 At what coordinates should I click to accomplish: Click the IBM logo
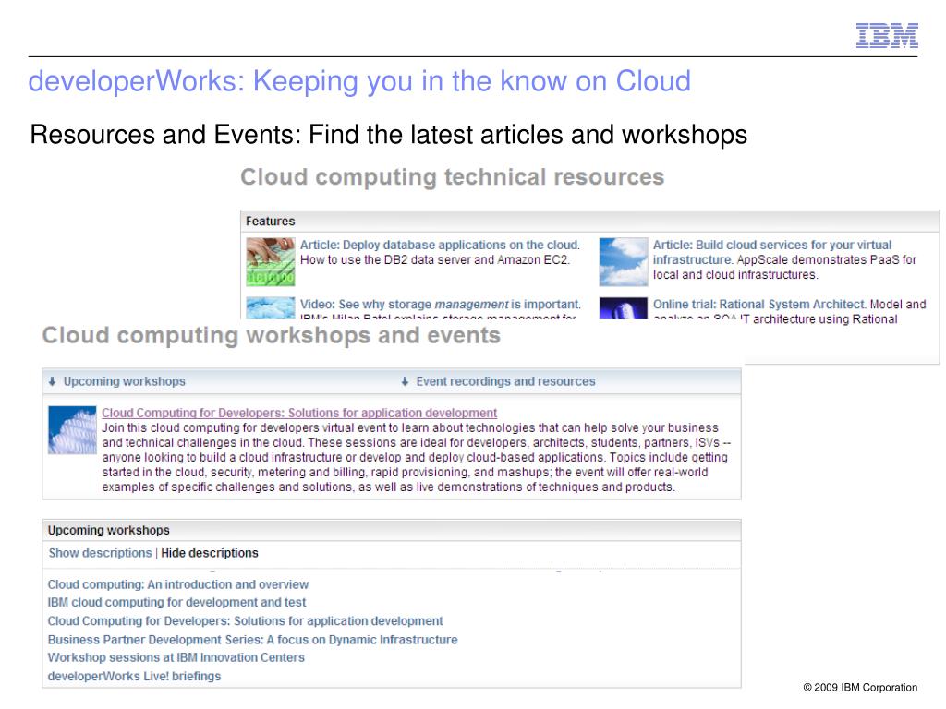[886, 35]
